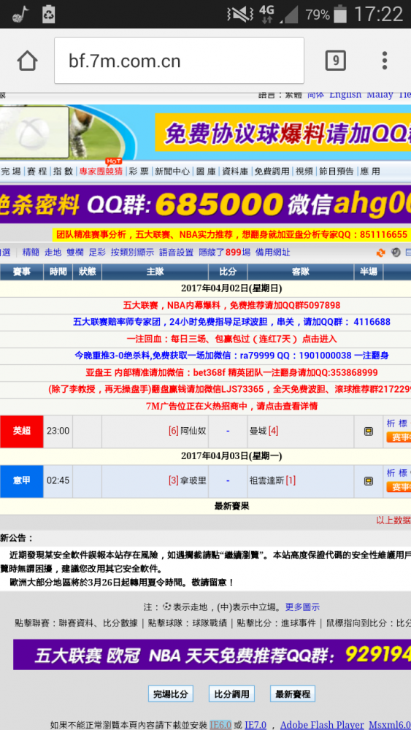Viewport: 411px width, 730px height.
Task: Open 新聞中心 in the navigation menu
Action: click(x=172, y=172)
